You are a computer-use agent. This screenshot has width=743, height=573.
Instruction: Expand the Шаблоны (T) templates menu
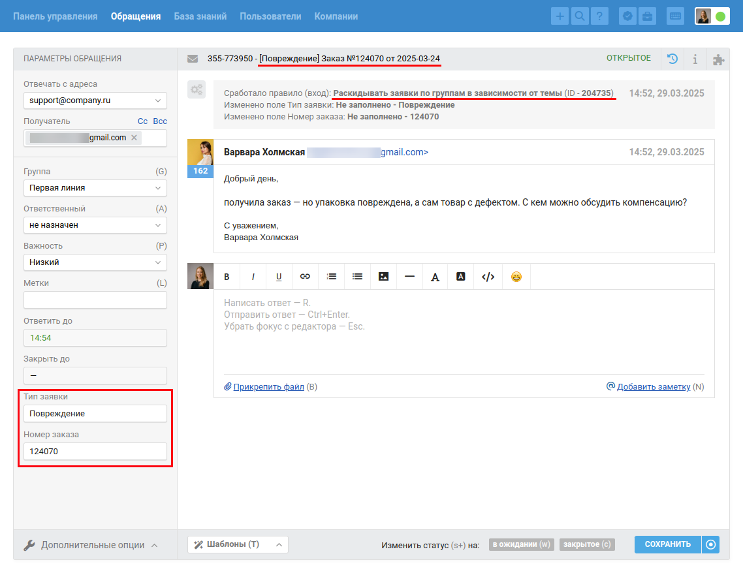click(x=238, y=544)
